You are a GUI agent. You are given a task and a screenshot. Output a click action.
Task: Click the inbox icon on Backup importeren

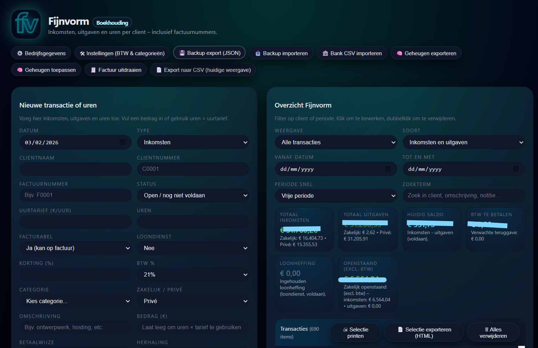pyautogui.click(x=258, y=53)
